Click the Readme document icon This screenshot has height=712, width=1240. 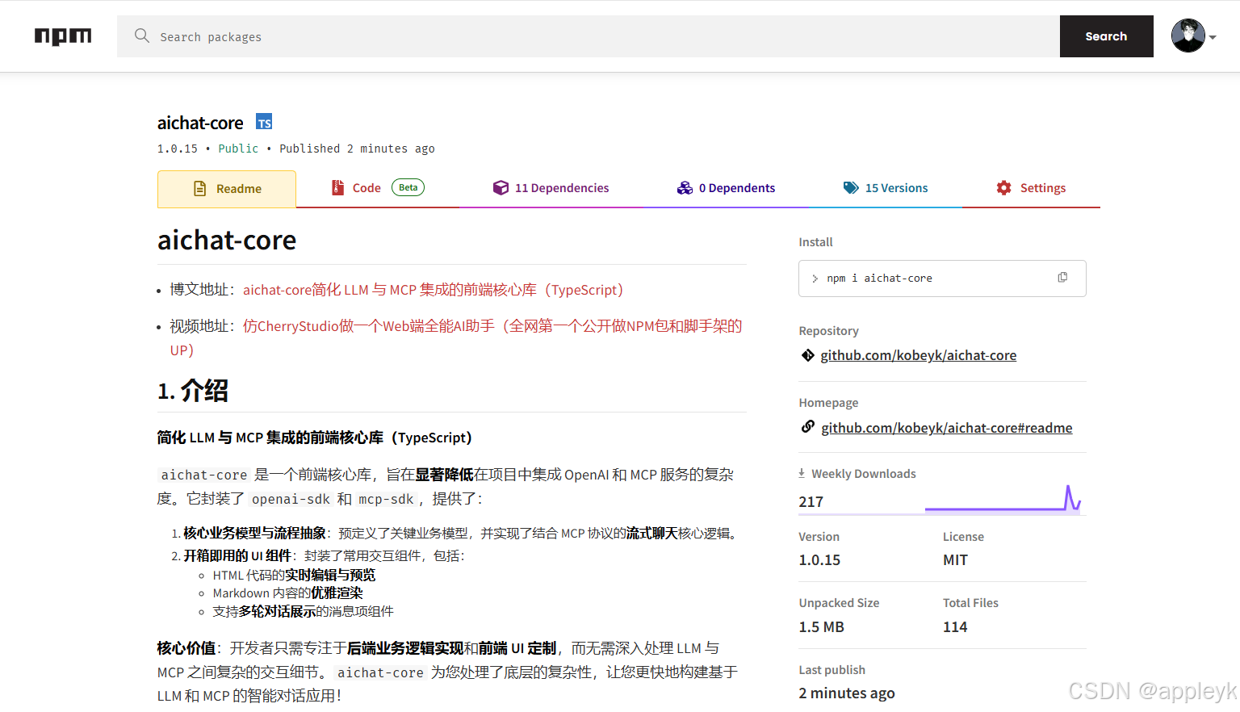click(x=200, y=188)
